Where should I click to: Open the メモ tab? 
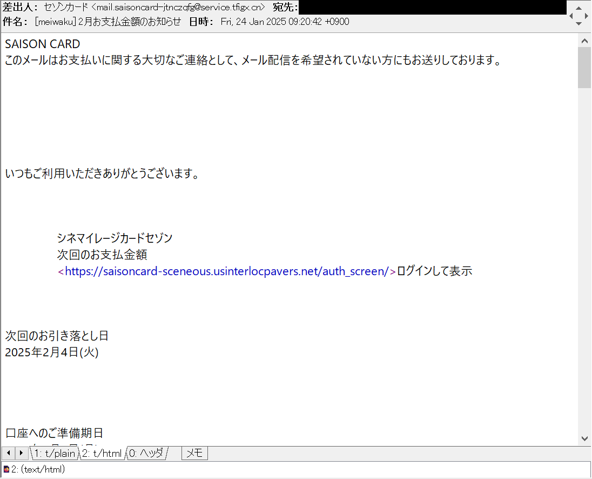point(195,453)
